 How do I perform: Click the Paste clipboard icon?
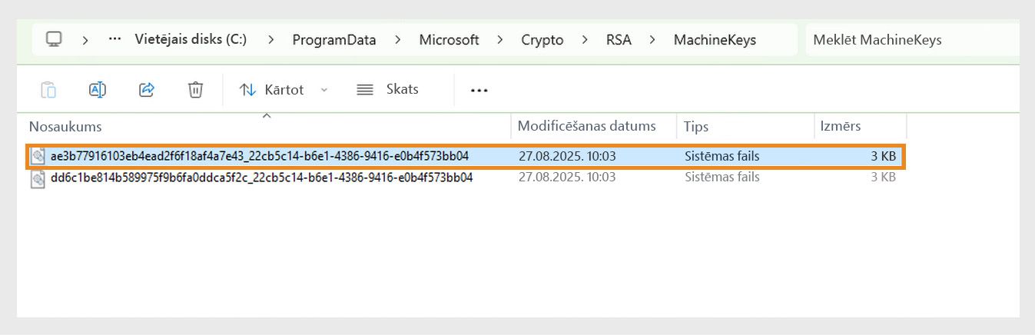[48, 90]
